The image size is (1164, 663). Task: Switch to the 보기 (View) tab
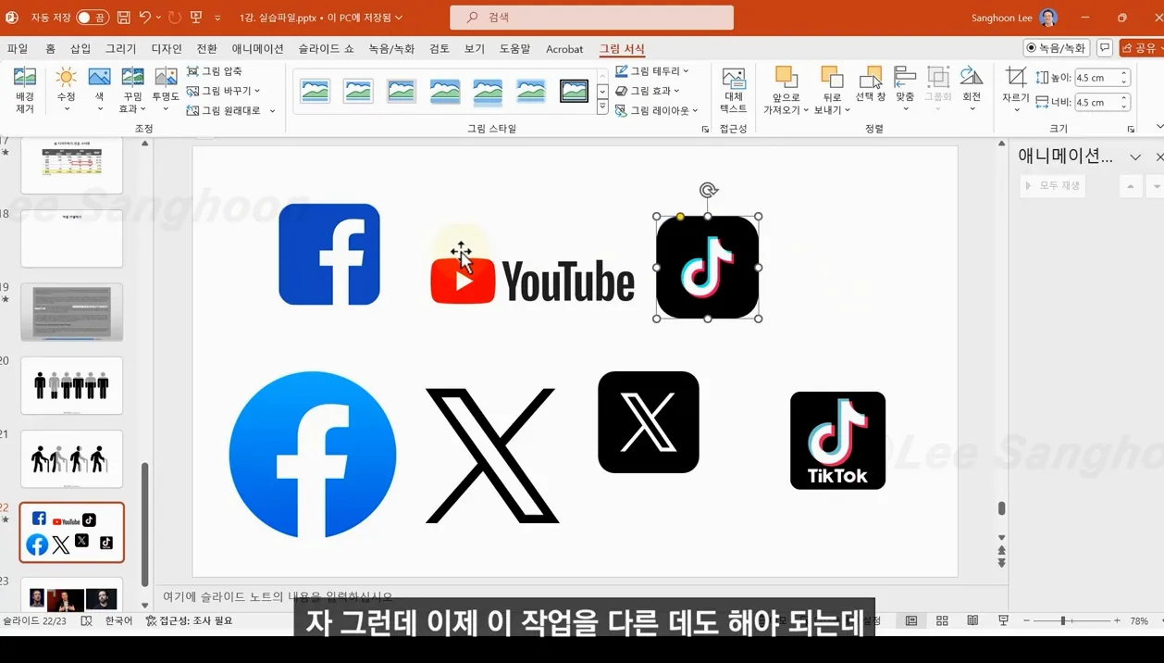tap(475, 49)
